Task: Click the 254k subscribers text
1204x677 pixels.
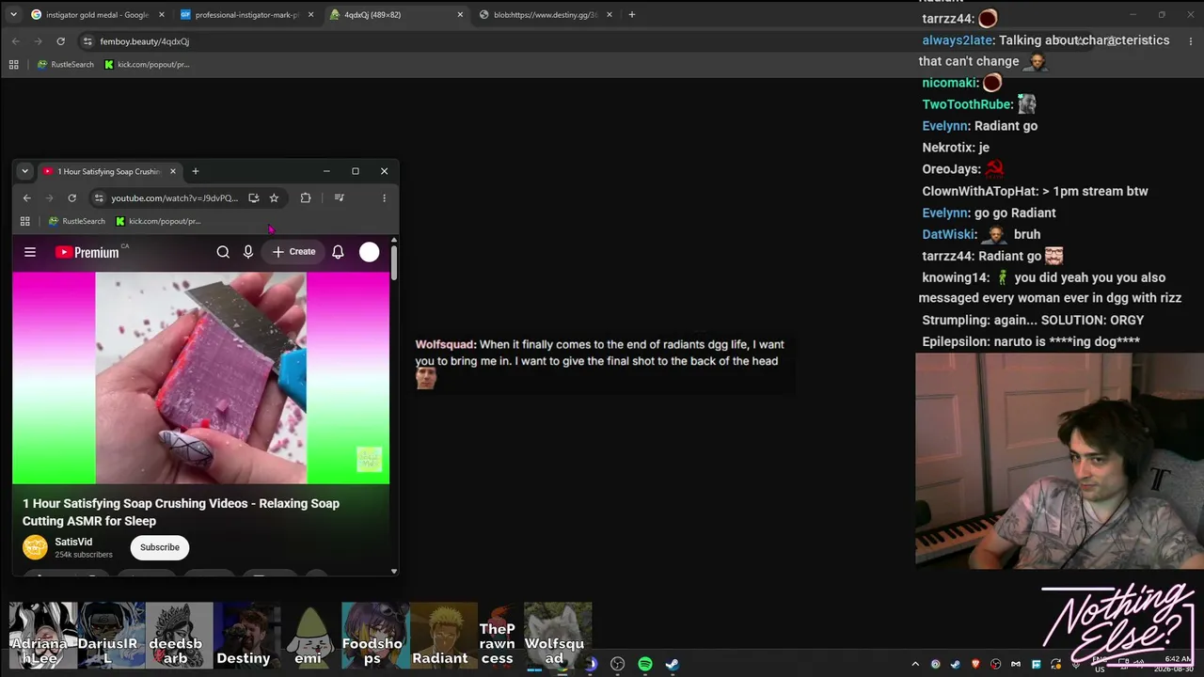Action: pyautogui.click(x=84, y=555)
